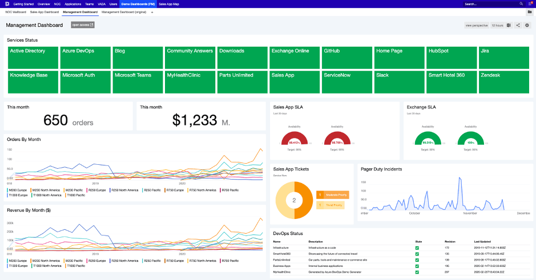Open the GitHub status tile
536x280 pixels.
[347, 58]
